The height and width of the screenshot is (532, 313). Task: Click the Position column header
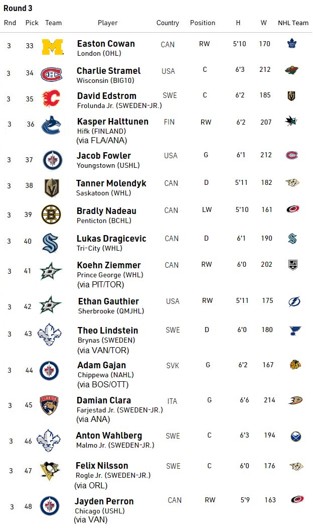pos(203,23)
